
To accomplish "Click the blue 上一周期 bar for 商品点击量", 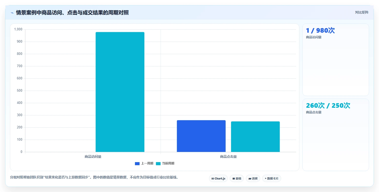I will (201, 136).
